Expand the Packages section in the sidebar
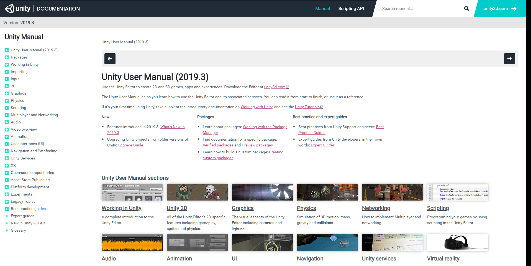The width and height of the screenshot is (531, 266). (7, 57)
